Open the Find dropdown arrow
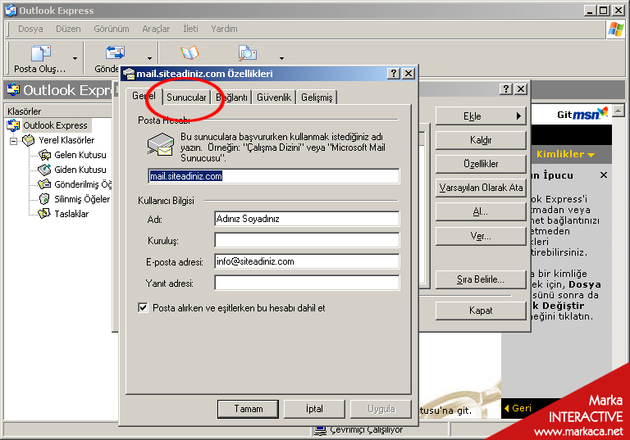Viewport: 630px width, 440px height. pyautogui.click(x=281, y=59)
